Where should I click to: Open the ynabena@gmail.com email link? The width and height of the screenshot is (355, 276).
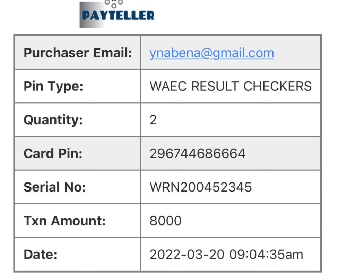point(212,53)
